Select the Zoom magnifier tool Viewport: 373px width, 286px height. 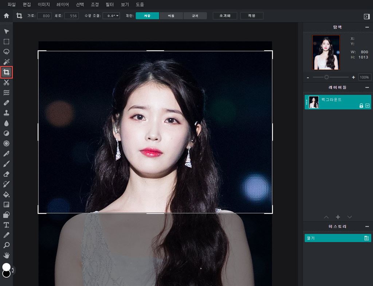(7, 245)
